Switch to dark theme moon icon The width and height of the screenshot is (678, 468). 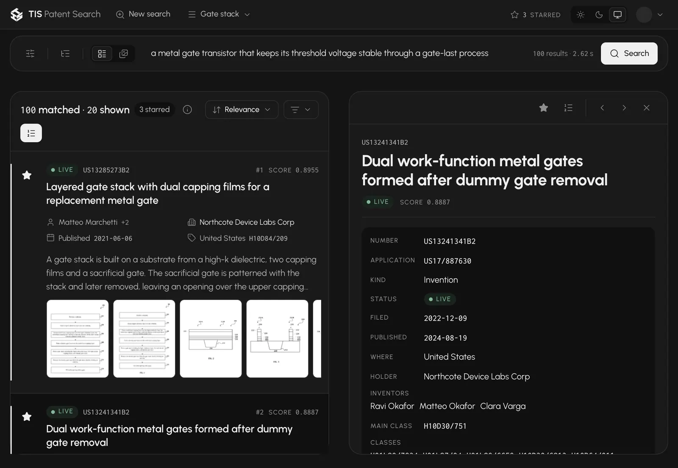599,15
